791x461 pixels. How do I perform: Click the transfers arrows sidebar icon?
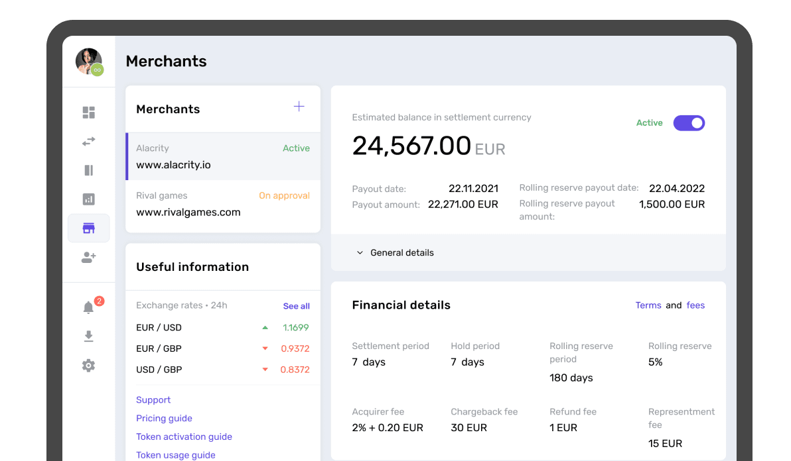(88, 141)
